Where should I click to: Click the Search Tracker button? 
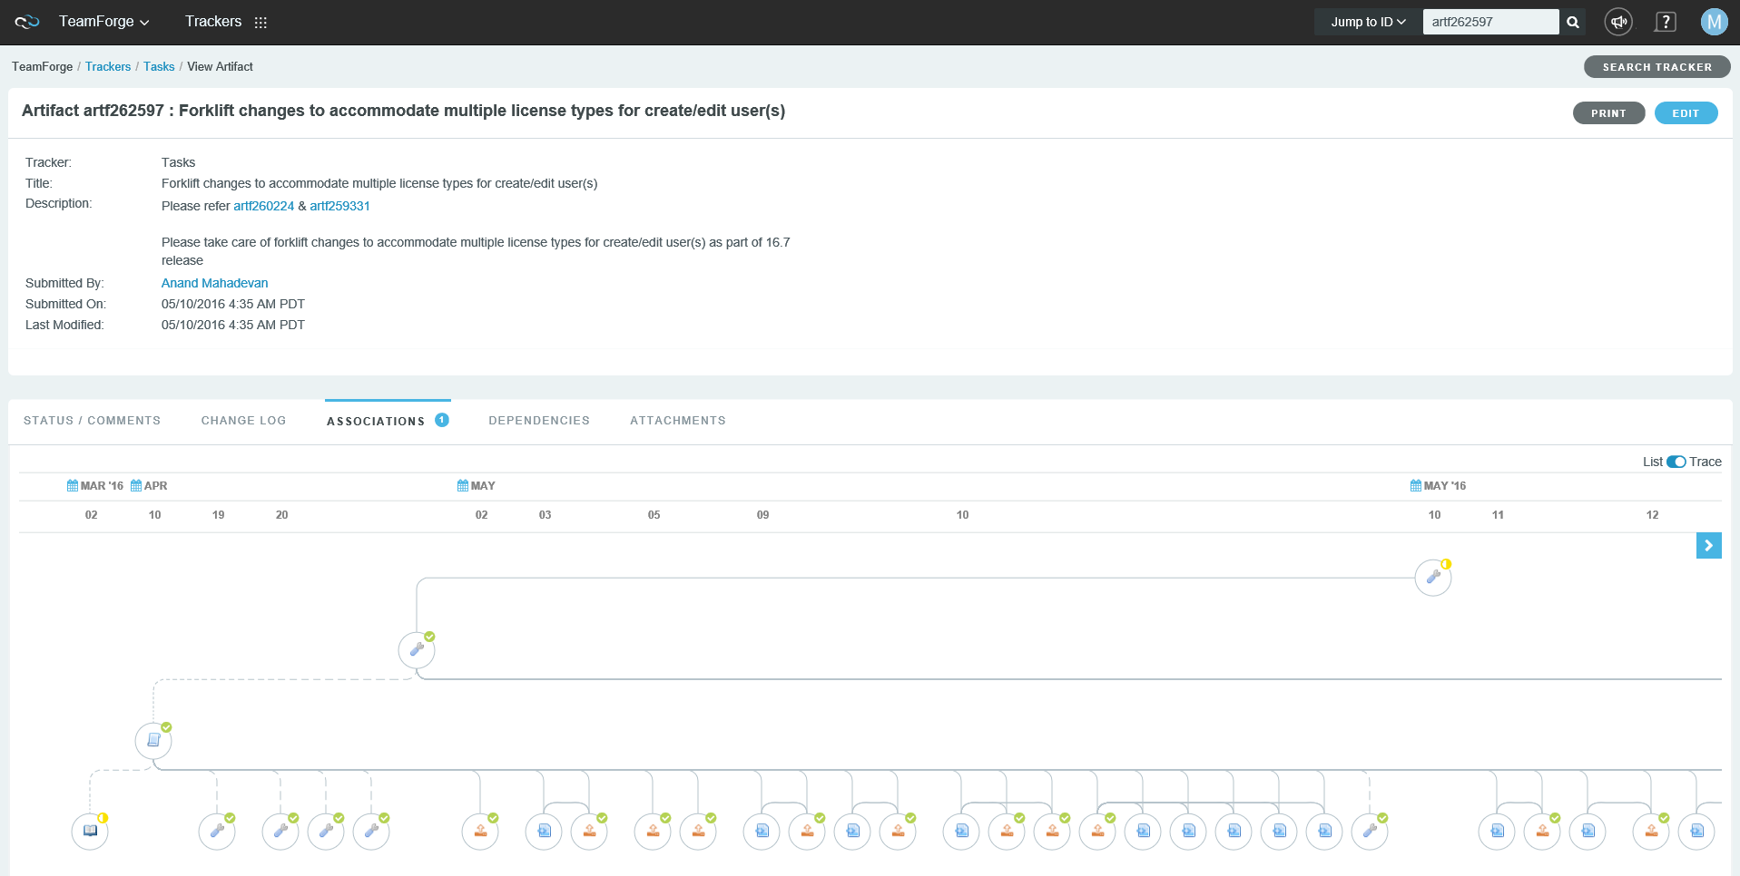1656,67
